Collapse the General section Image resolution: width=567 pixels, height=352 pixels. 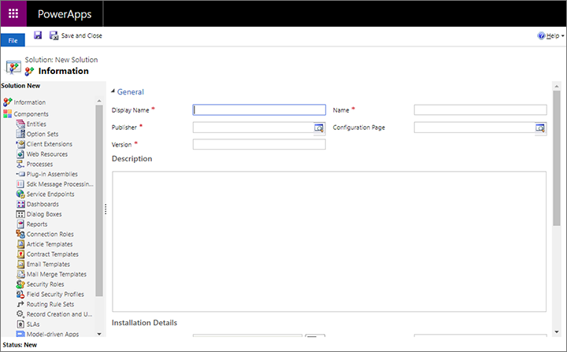(x=113, y=91)
